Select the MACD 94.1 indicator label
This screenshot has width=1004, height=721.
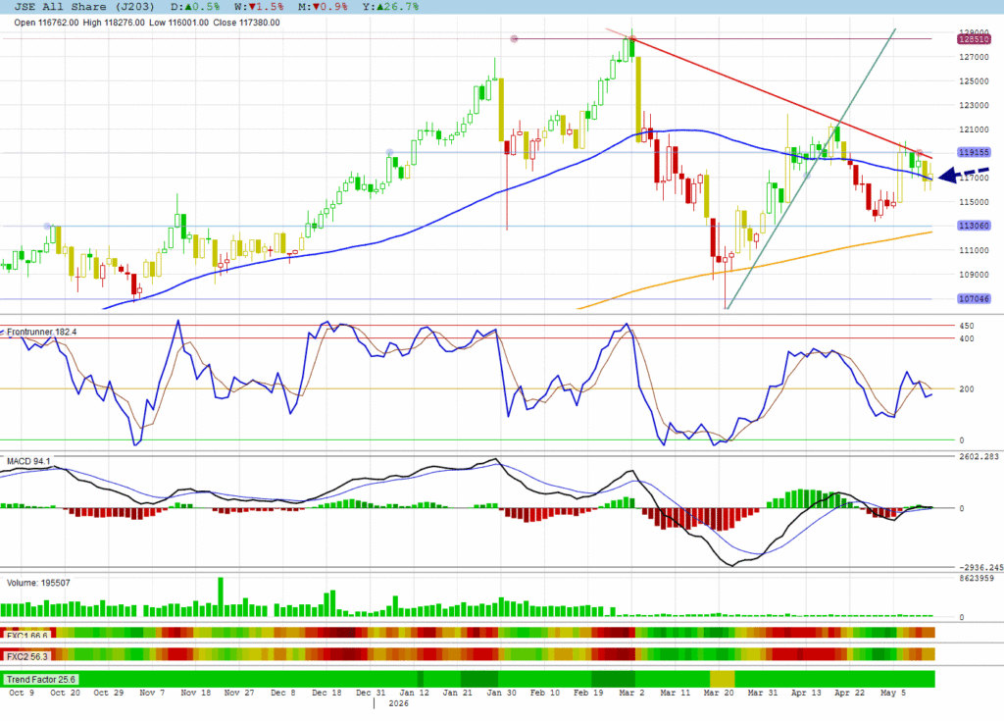click(x=28, y=461)
